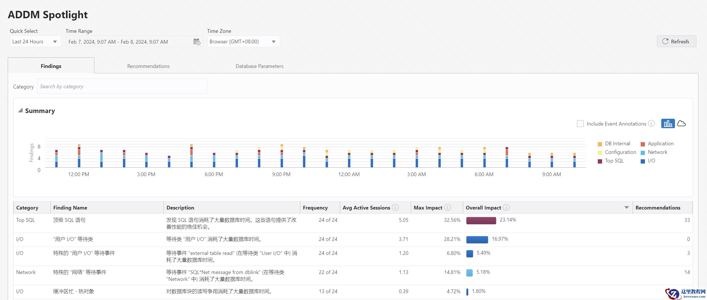Switch to cloud chart view icon
The width and height of the screenshot is (707, 300).
tap(682, 124)
